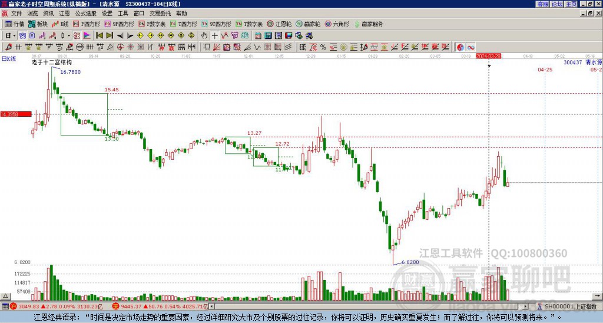This screenshot has height=323, width=603.
Task: Click the red target circle icon
Action: pos(120,47)
